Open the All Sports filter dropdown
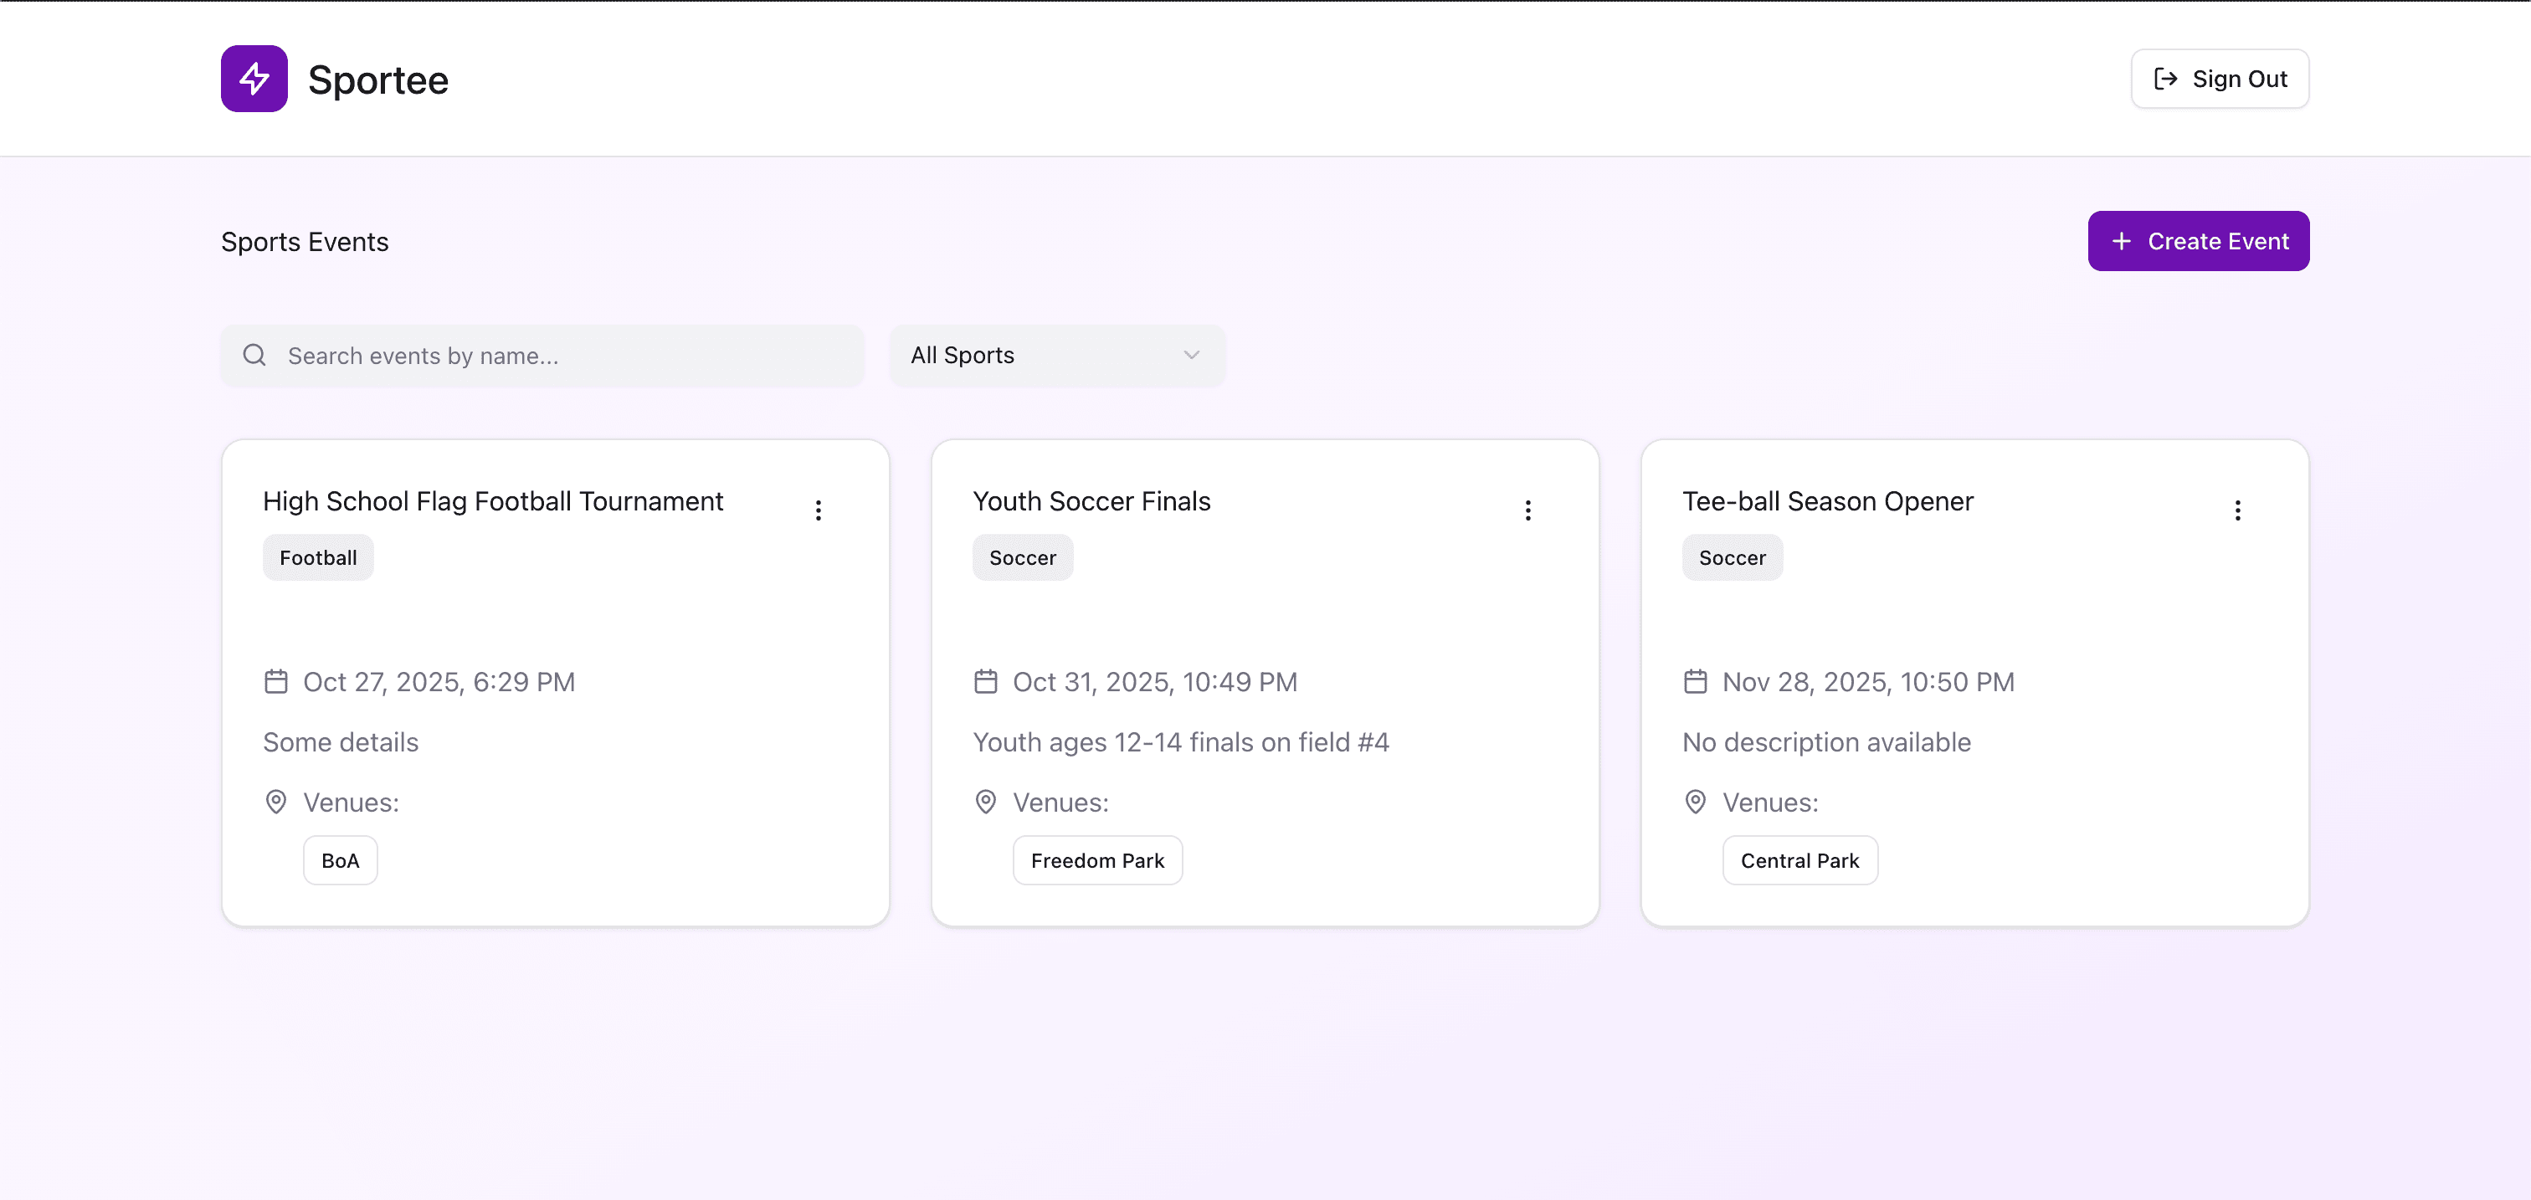Viewport: 2531px width, 1200px height. click(x=1057, y=355)
